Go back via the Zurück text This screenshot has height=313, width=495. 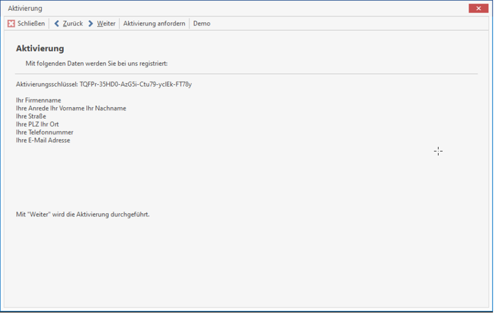point(73,23)
